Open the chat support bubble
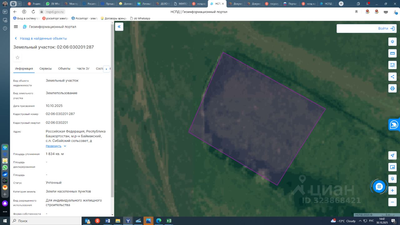 point(379,187)
